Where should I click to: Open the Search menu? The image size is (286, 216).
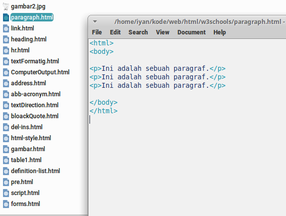click(x=138, y=32)
